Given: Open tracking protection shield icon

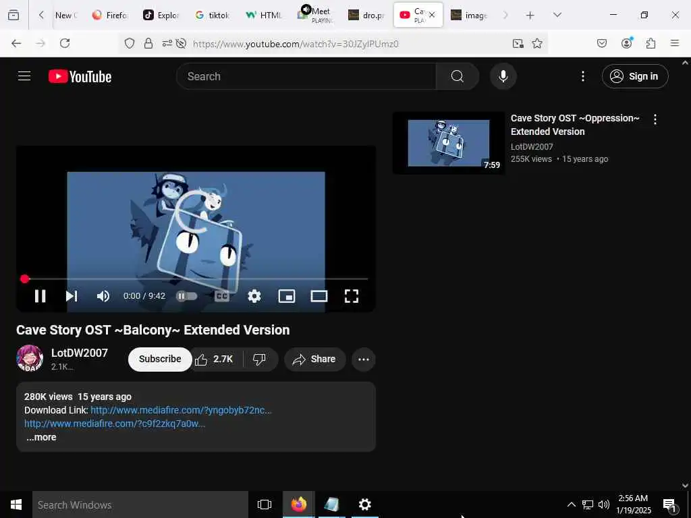Looking at the screenshot, I should click(129, 43).
